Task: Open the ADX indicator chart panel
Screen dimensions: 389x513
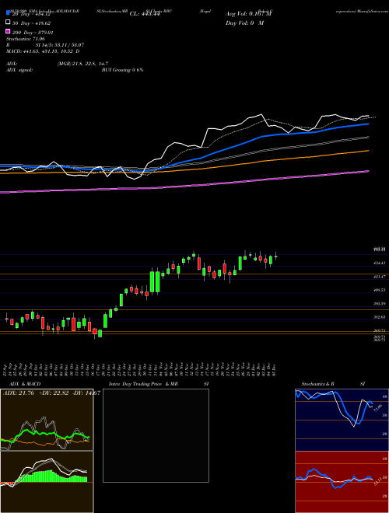Action: [x=47, y=420]
